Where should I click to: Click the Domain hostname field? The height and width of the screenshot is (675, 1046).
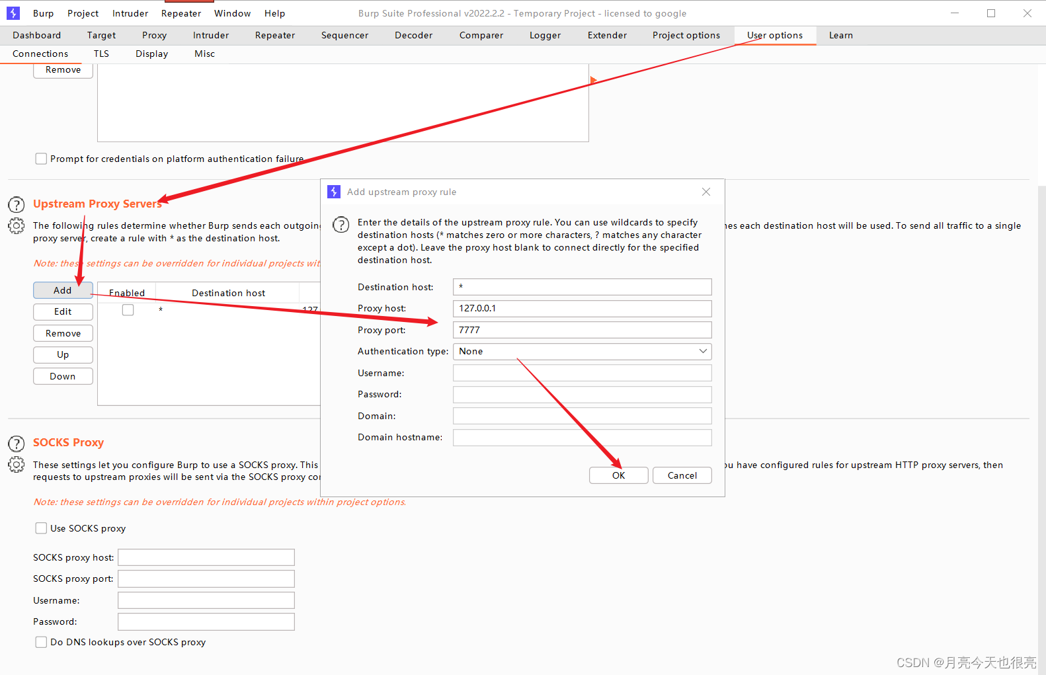[x=582, y=438]
